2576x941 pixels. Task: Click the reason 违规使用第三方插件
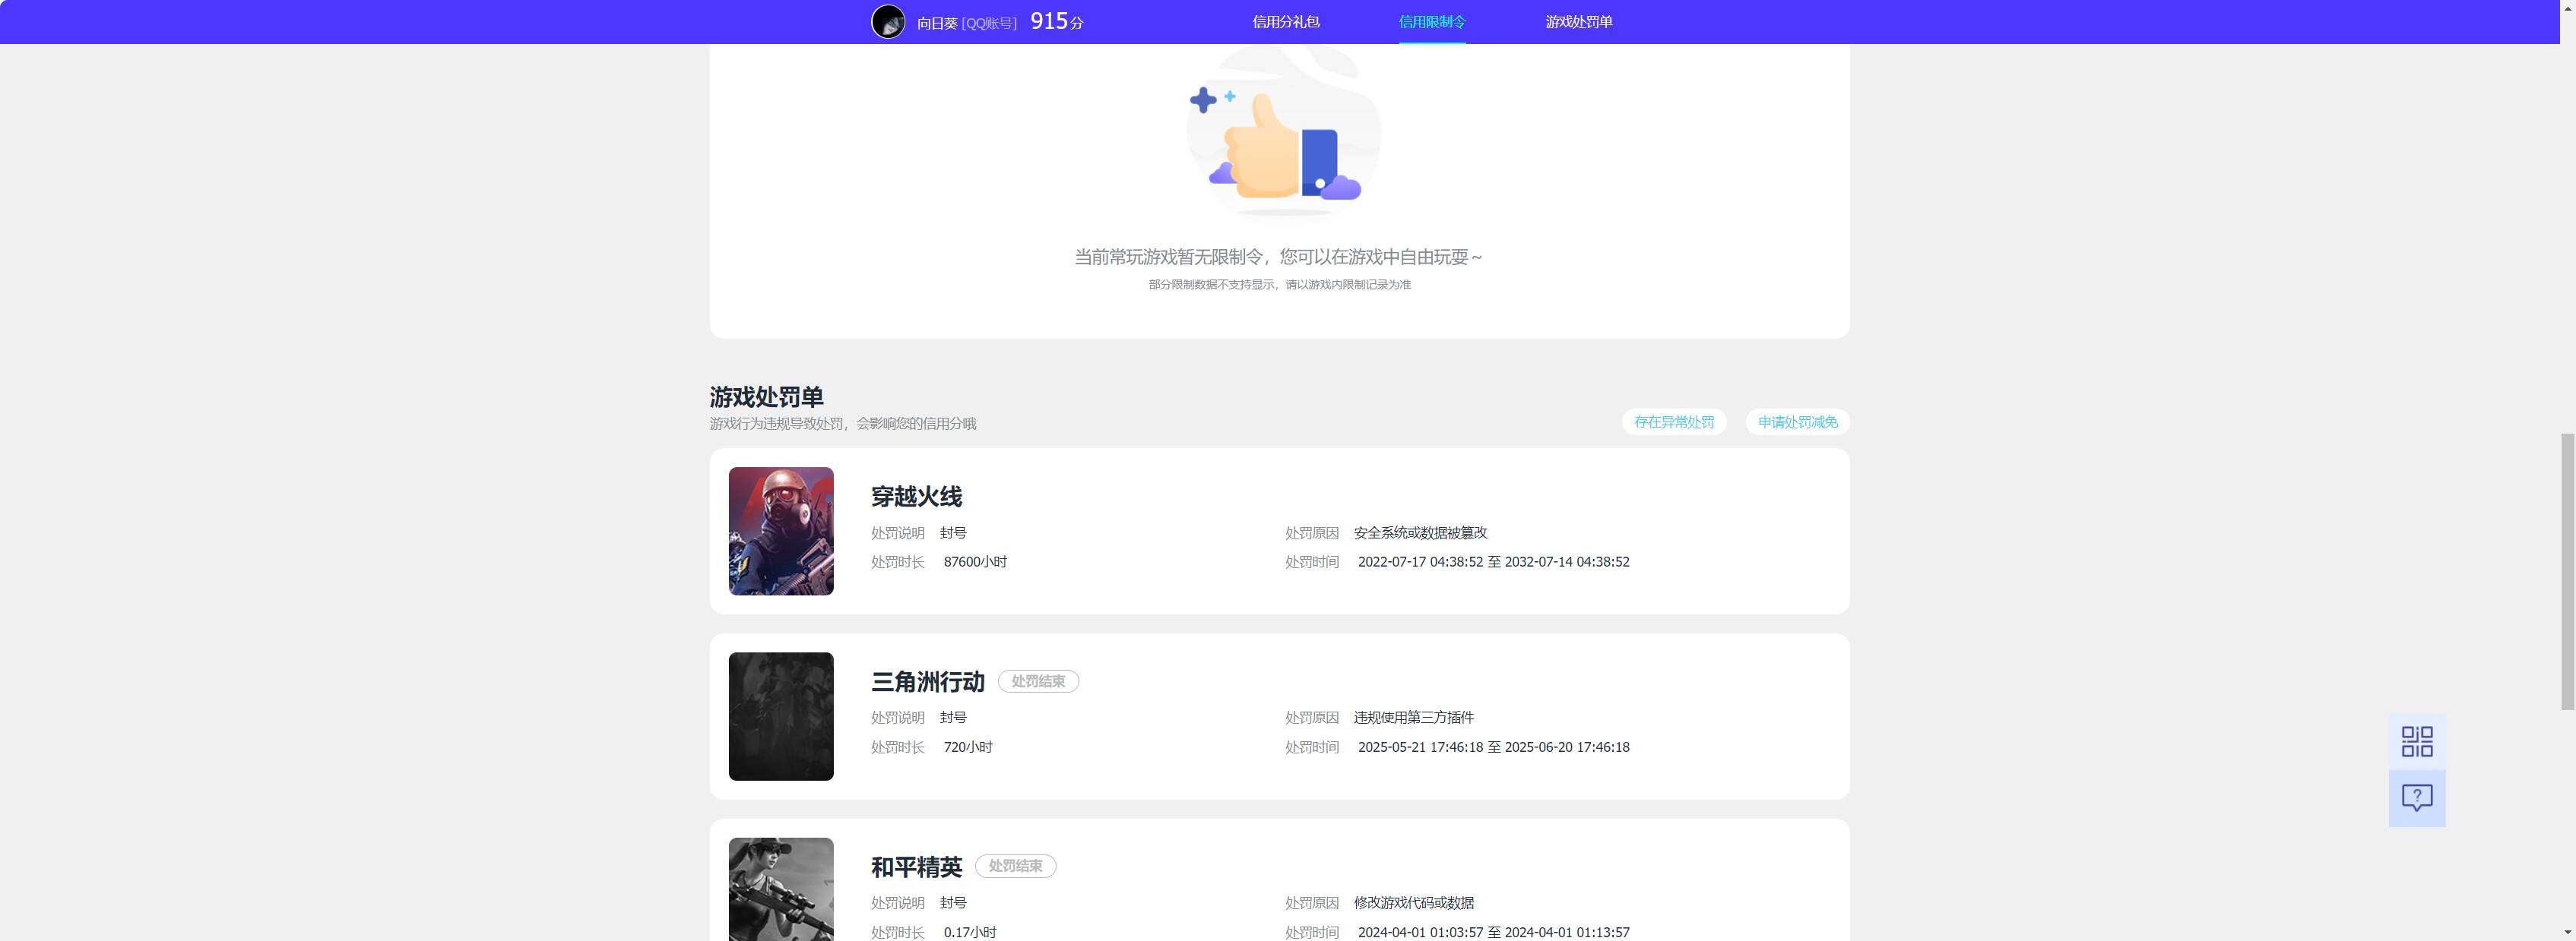click(x=1413, y=718)
